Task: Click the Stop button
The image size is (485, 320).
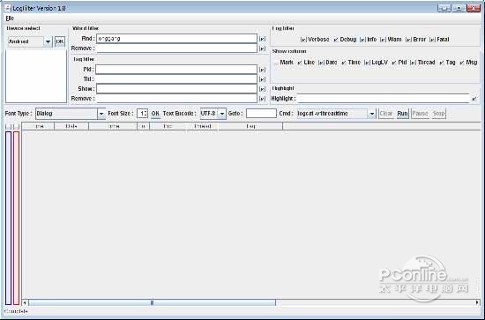Action: click(x=438, y=114)
